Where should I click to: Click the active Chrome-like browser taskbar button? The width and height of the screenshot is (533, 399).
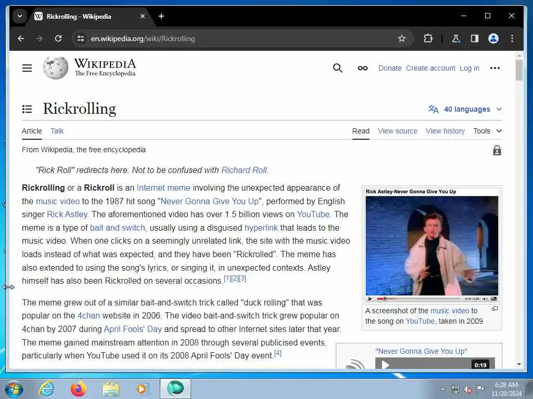[175, 389]
